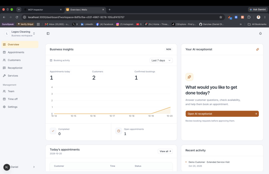The height and width of the screenshot is (174, 269).
Task: Click the Open appointments clock icon
Action: coord(118,131)
